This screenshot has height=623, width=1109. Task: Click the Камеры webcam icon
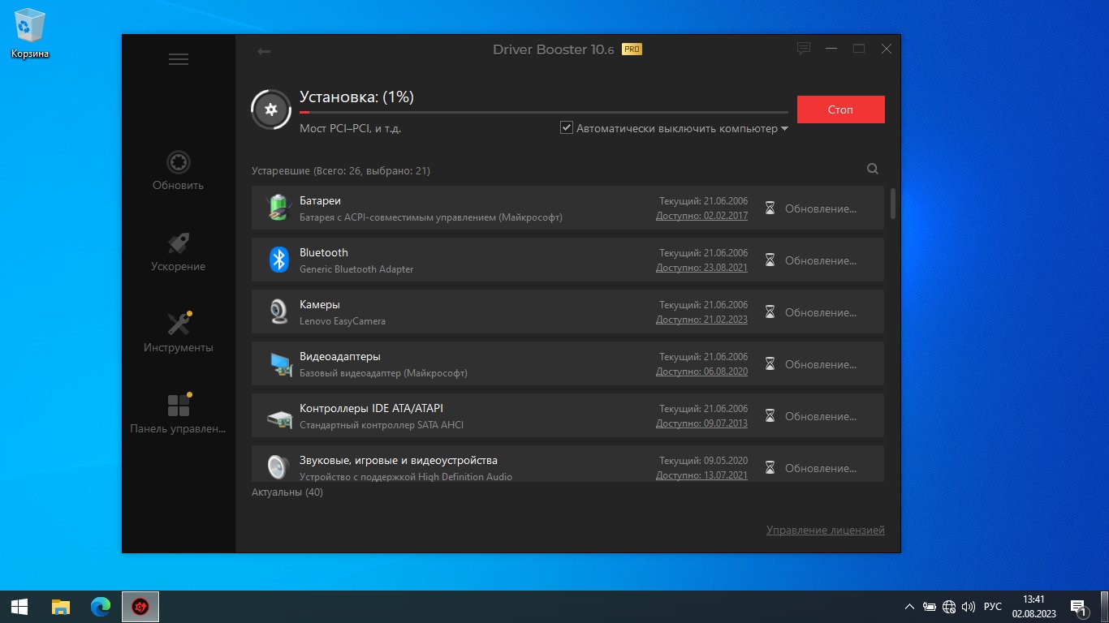coord(278,311)
